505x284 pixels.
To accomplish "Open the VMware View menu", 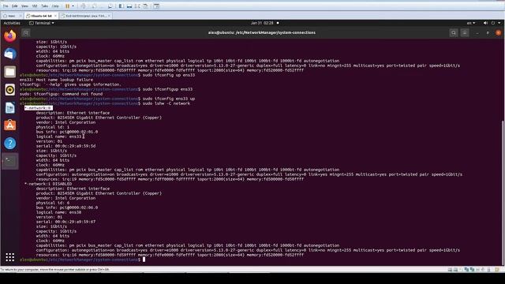I will click(x=24, y=6).
